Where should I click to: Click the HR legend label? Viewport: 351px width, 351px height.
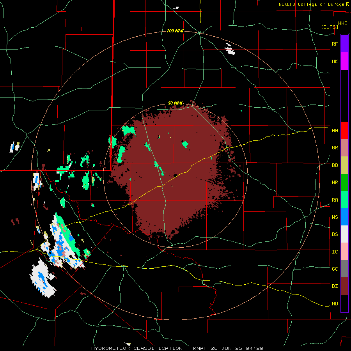335,183
